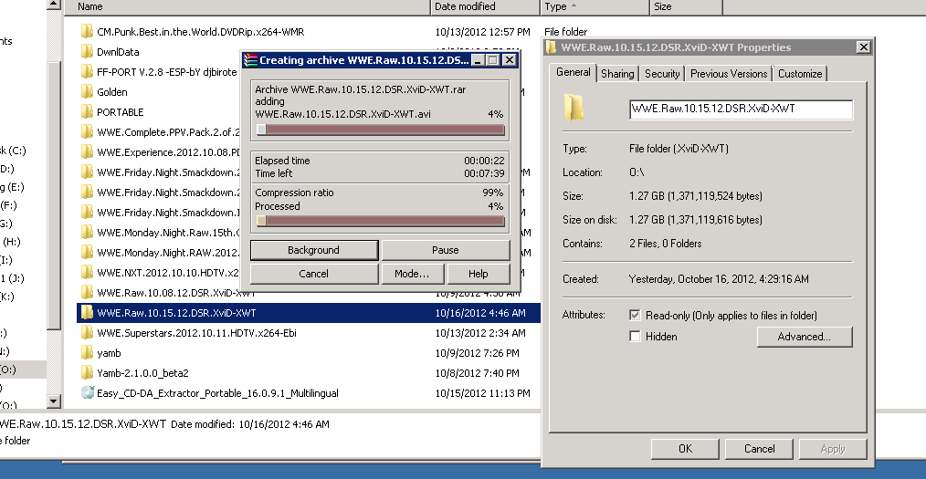Select the WWE.Superstars.2012.10.11 folder icon

pyautogui.click(x=87, y=332)
